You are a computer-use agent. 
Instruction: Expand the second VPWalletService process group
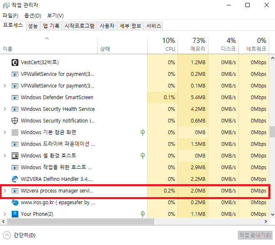(5, 86)
